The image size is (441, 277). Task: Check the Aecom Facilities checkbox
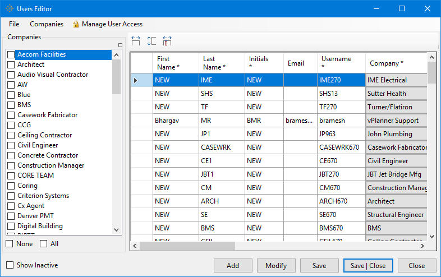pos(11,54)
